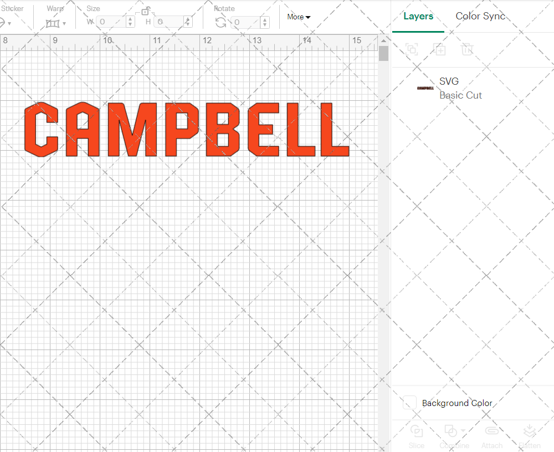Toggle aspect ratio lock between W and H
This screenshot has width=554, height=452.
[146, 11]
